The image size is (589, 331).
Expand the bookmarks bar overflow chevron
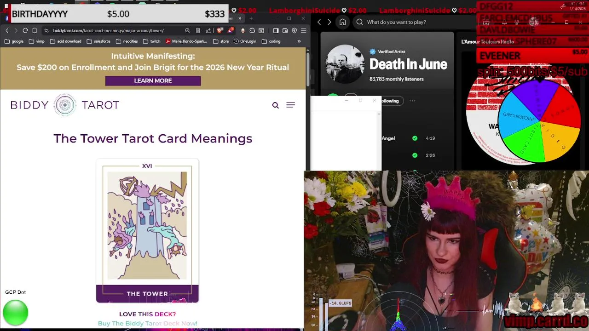[x=299, y=41]
